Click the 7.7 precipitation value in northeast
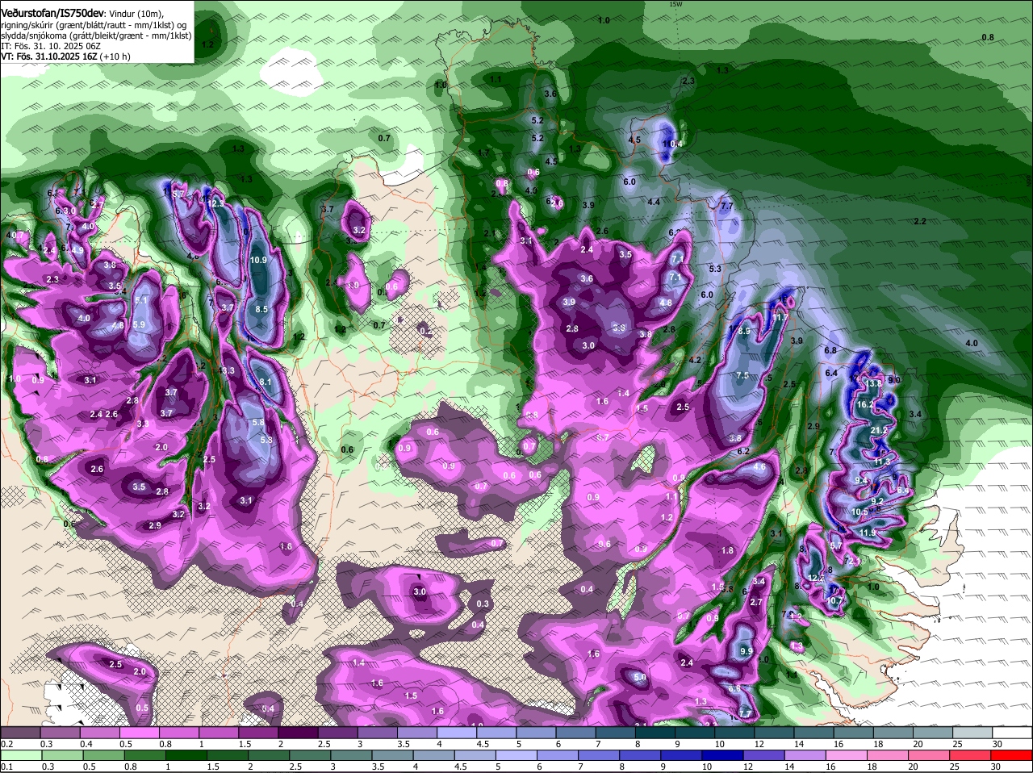The height and width of the screenshot is (773, 1033). coord(726,207)
